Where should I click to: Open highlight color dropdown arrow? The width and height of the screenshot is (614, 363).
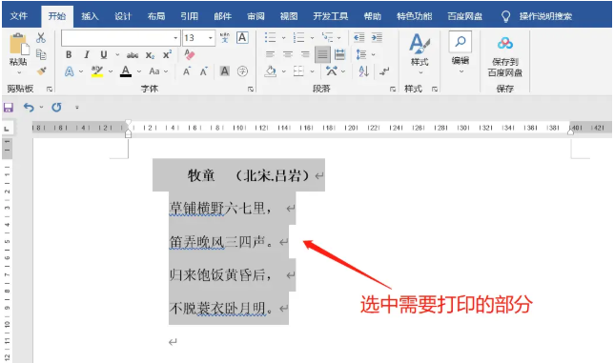[x=111, y=71]
